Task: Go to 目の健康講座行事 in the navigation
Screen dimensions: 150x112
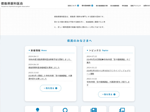Action: click(x=102, y=6)
